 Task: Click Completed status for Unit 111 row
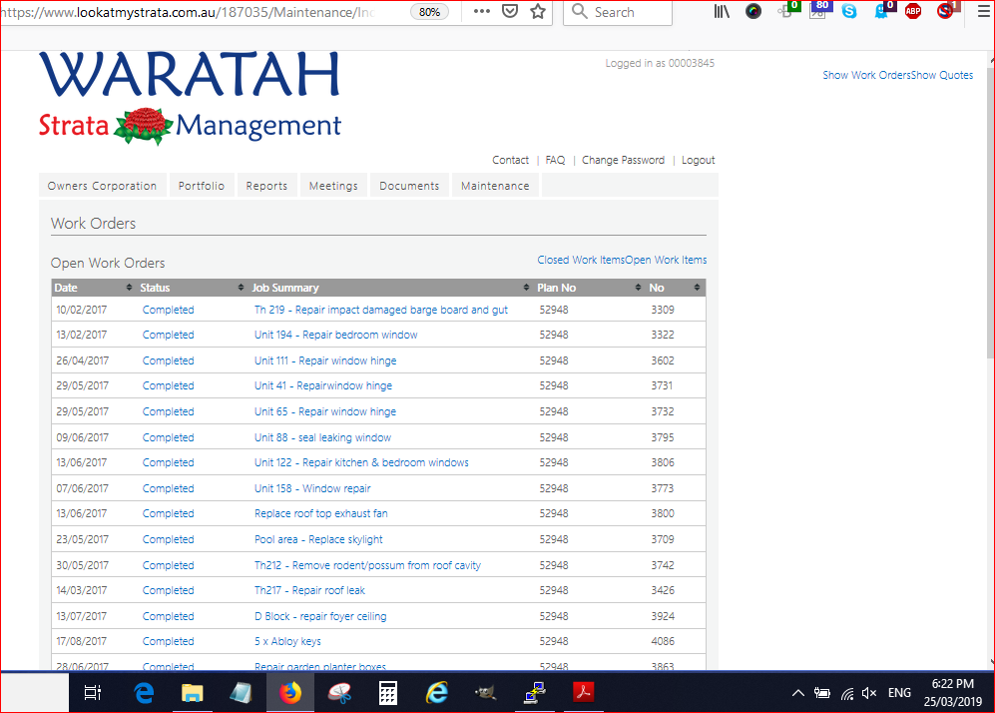coord(168,360)
